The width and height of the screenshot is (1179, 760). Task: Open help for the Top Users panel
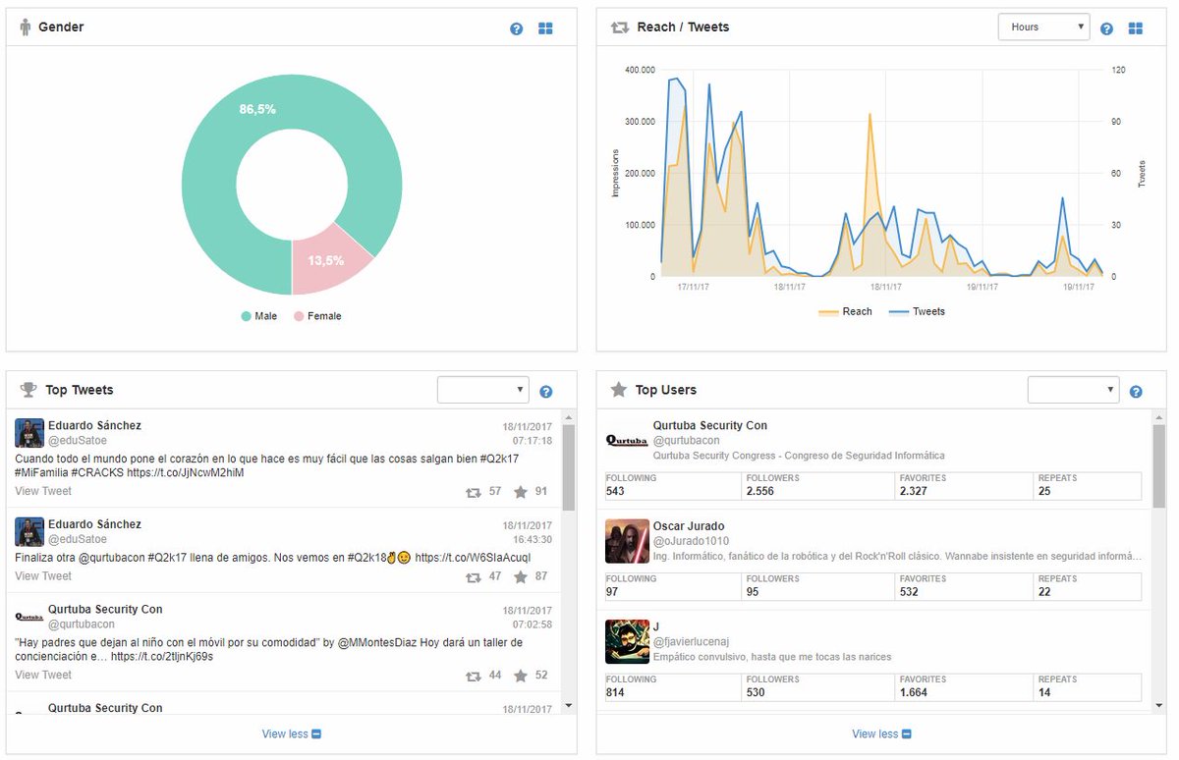(1136, 392)
